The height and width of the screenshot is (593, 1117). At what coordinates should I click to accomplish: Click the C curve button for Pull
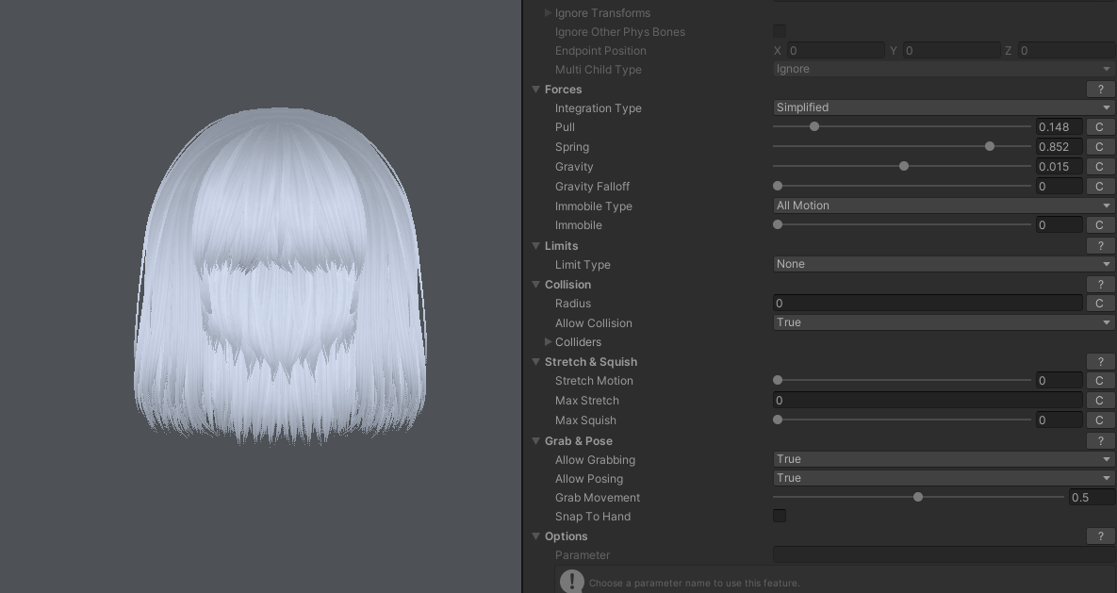pos(1099,127)
